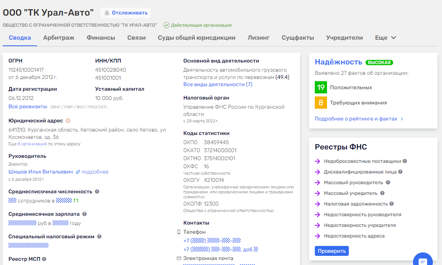Click the ОКАТО code 37214000001
Image resolution: width=442 pixels, height=265 pixels.
(x=220, y=151)
